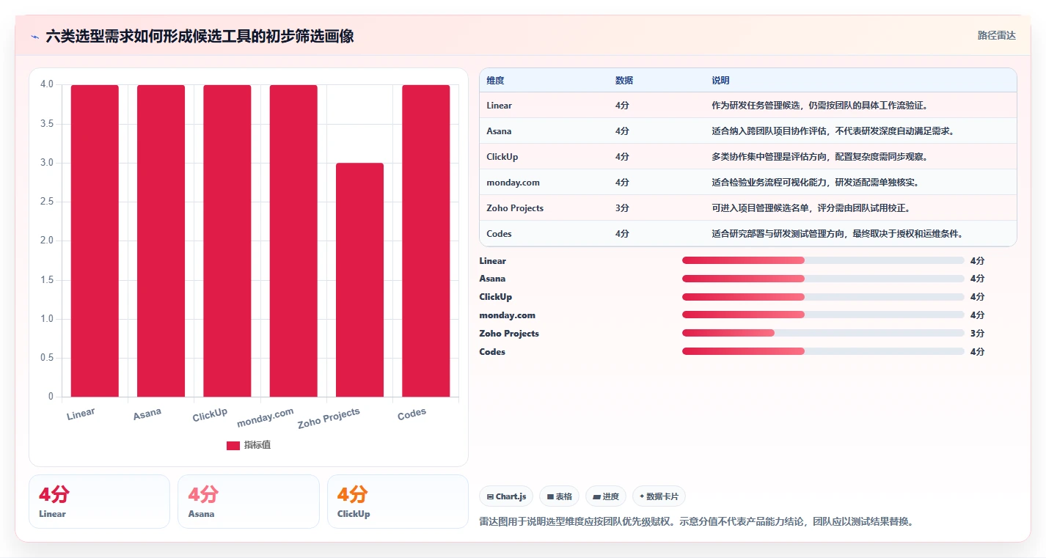Click the Zoho Projects x-axis label under chart
Screen dimensions: 1046x558
tap(329, 418)
